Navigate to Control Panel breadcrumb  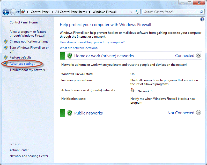(x=40, y=12)
